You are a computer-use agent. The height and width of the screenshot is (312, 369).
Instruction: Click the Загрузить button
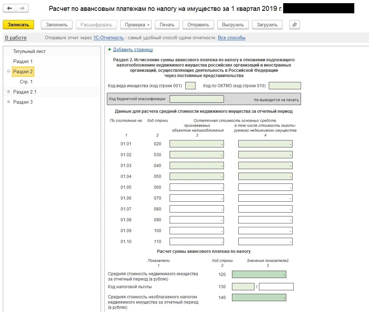point(267,25)
